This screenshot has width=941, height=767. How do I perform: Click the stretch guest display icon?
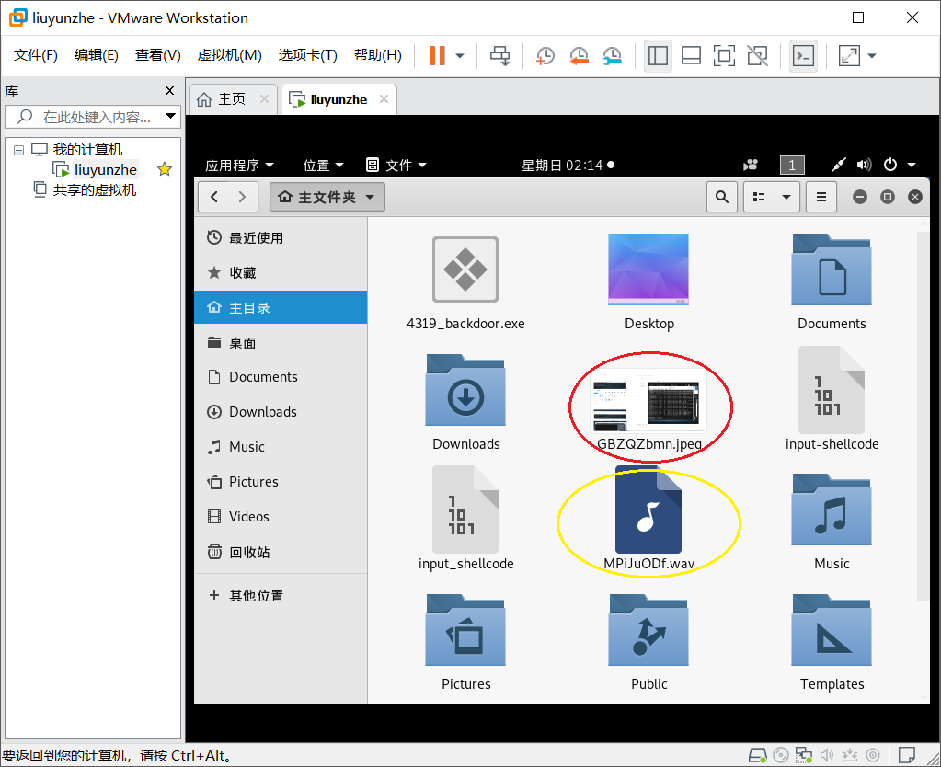tap(849, 56)
